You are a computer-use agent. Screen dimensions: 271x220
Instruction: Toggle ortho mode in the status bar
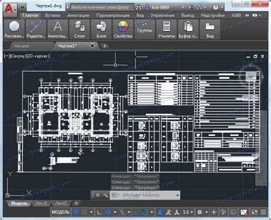[x=99, y=212]
